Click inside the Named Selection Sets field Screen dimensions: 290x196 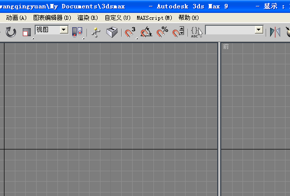230,30
